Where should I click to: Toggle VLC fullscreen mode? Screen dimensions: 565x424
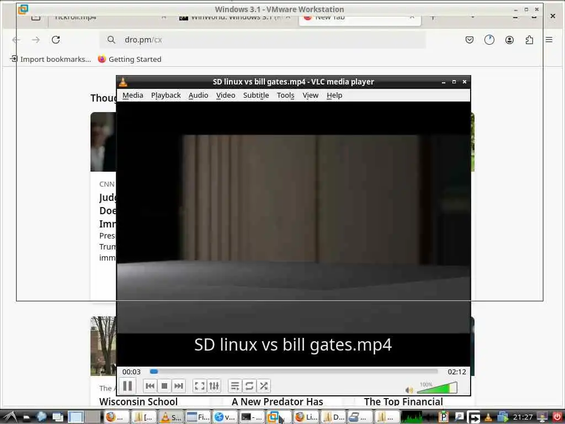point(200,386)
